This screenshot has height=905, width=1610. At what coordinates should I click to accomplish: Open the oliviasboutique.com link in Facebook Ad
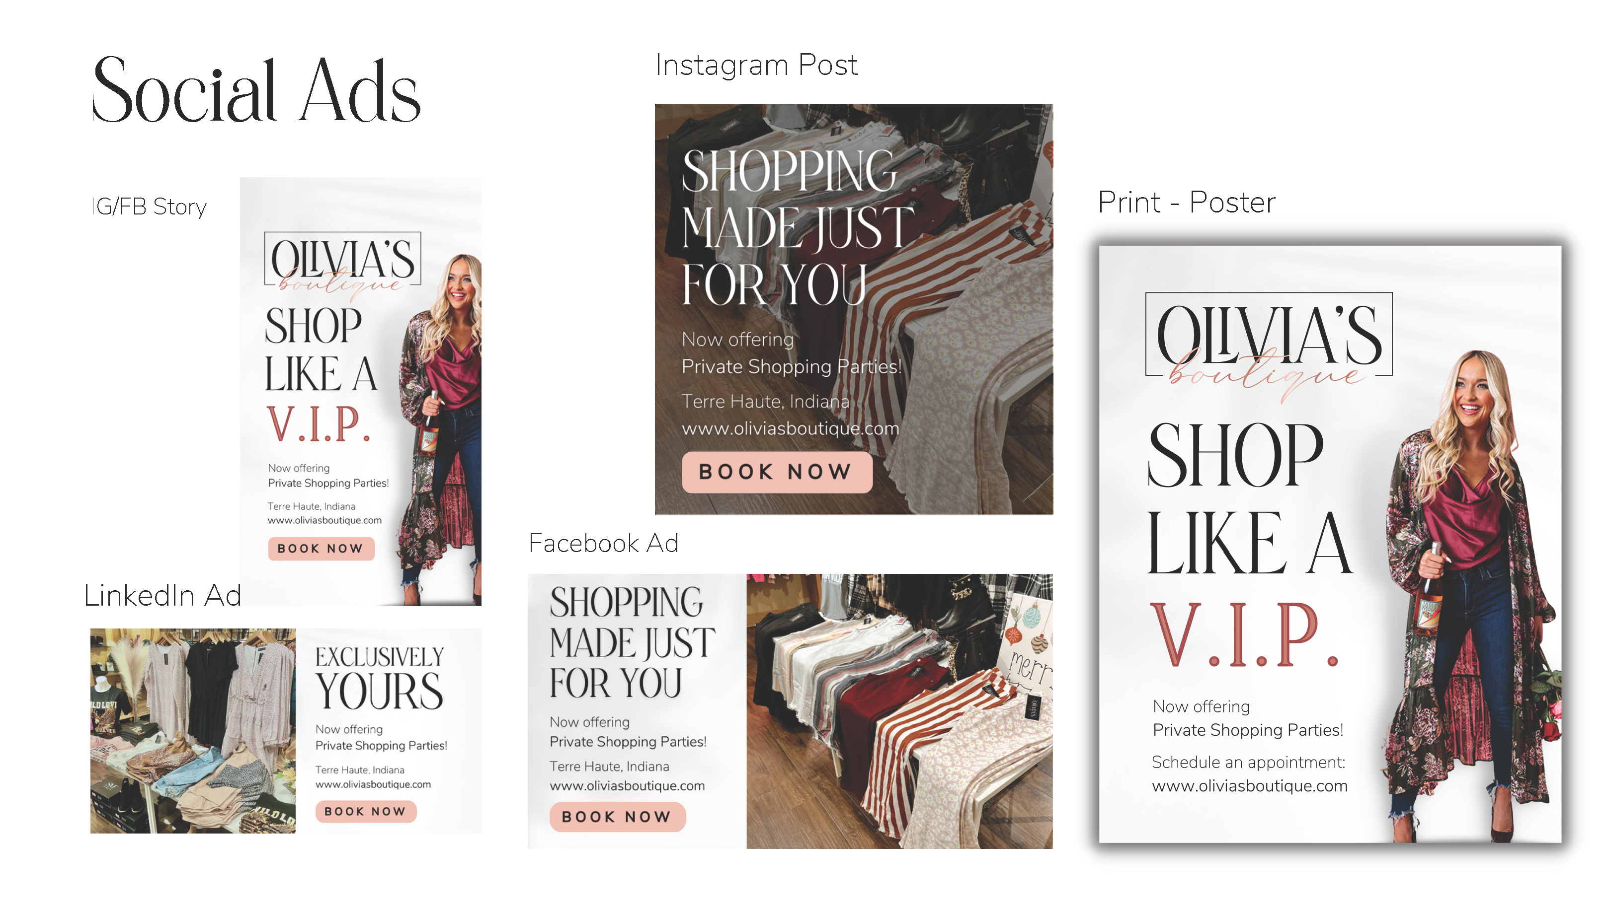point(627,786)
